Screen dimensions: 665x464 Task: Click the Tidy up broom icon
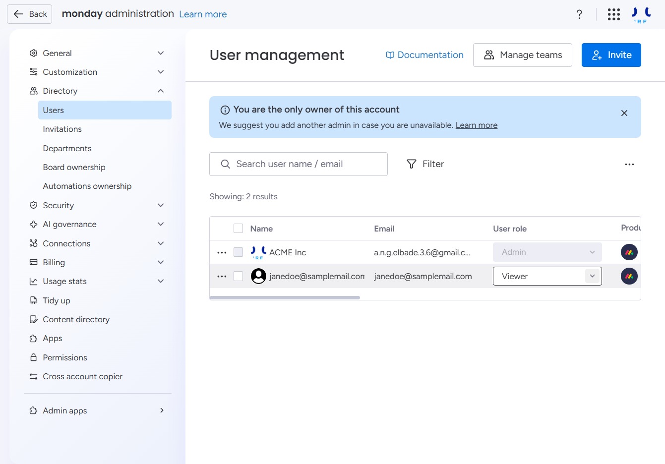[x=33, y=300]
